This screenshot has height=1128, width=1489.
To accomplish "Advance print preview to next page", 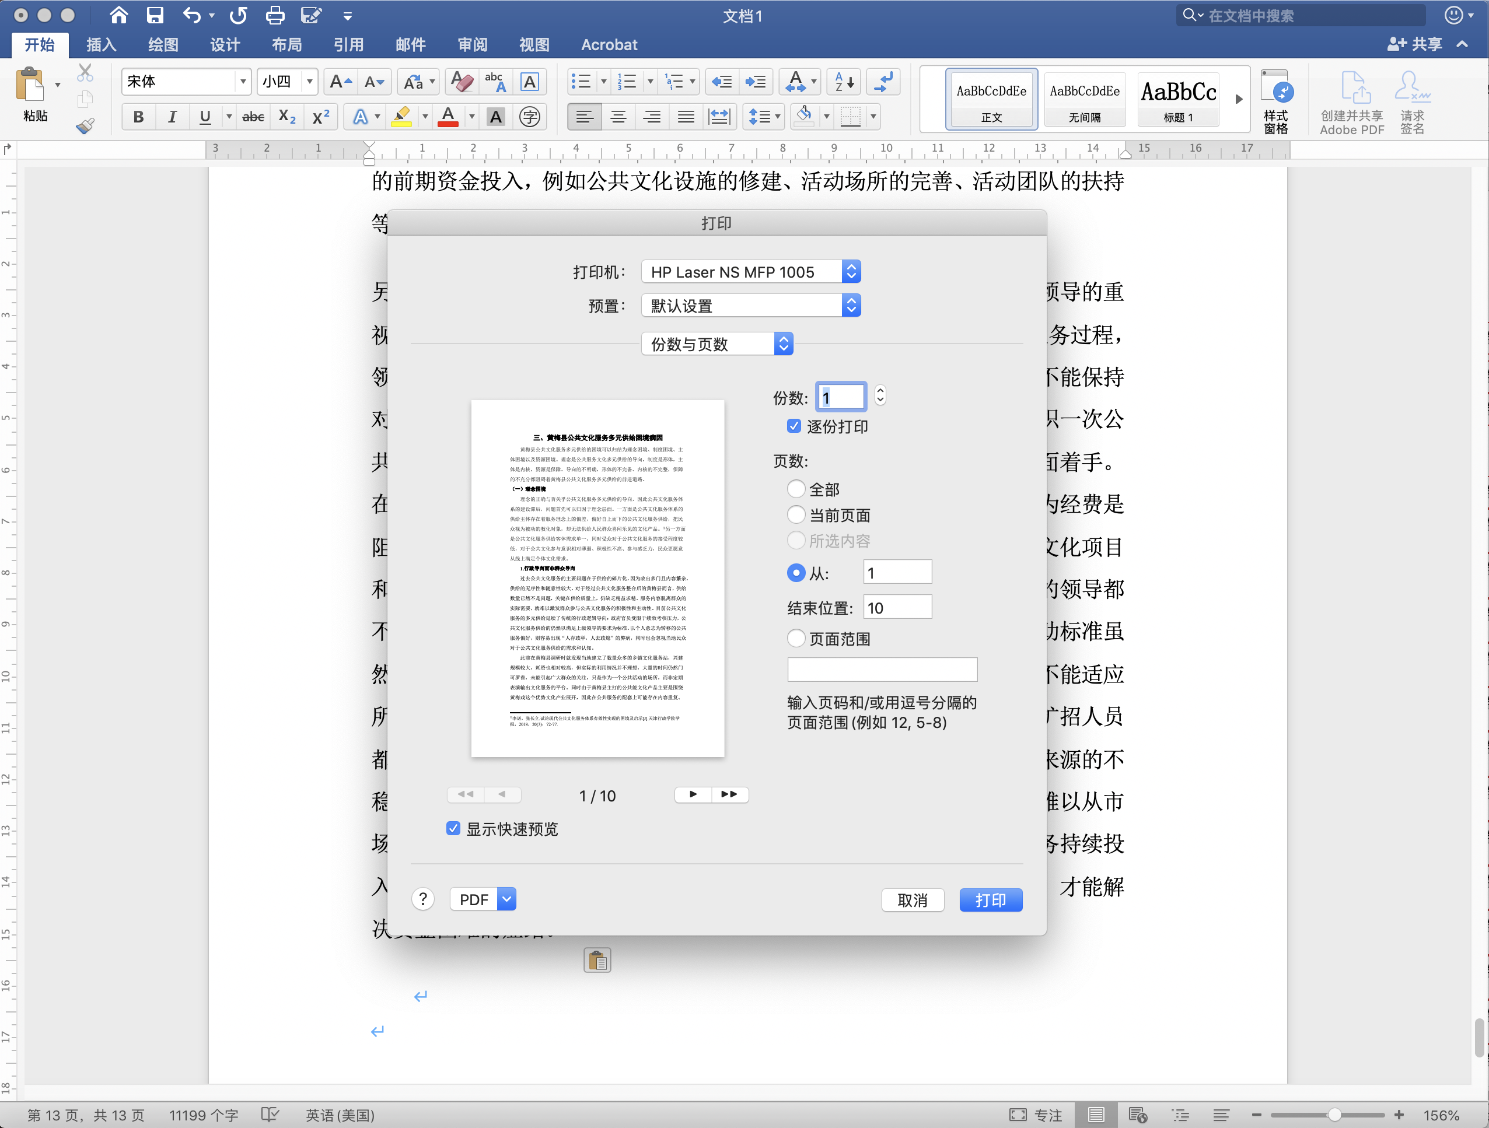I will pos(692,795).
